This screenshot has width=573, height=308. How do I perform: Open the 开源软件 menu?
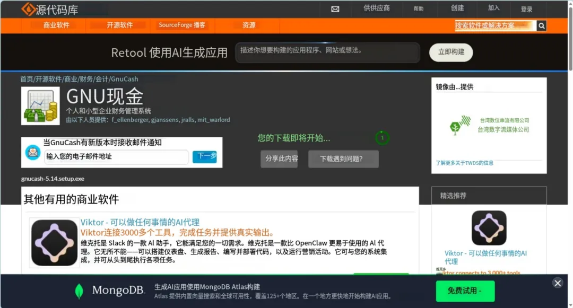119,25
